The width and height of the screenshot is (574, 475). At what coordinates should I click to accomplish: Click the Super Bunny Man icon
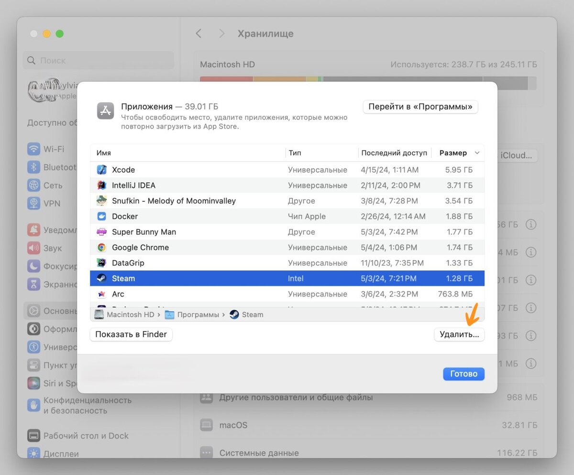click(101, 232)
